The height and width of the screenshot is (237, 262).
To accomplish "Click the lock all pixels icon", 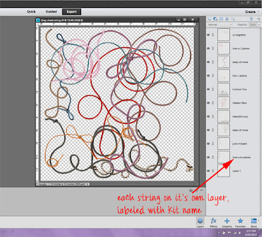I will pos(227,19).
